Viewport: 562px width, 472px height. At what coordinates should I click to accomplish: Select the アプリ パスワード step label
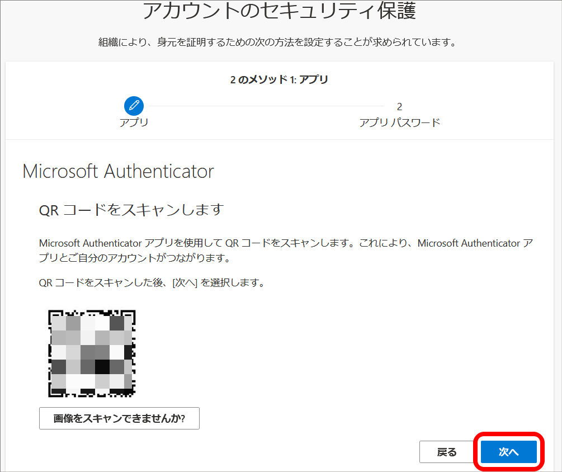400,122
